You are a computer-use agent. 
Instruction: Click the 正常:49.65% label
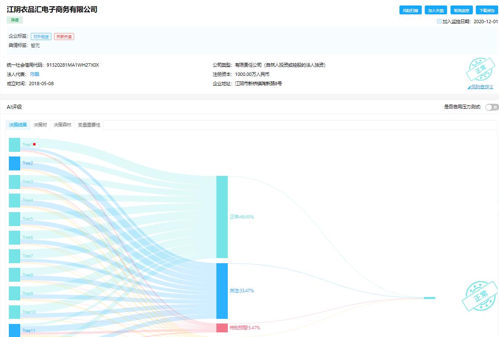coord(242,217)
